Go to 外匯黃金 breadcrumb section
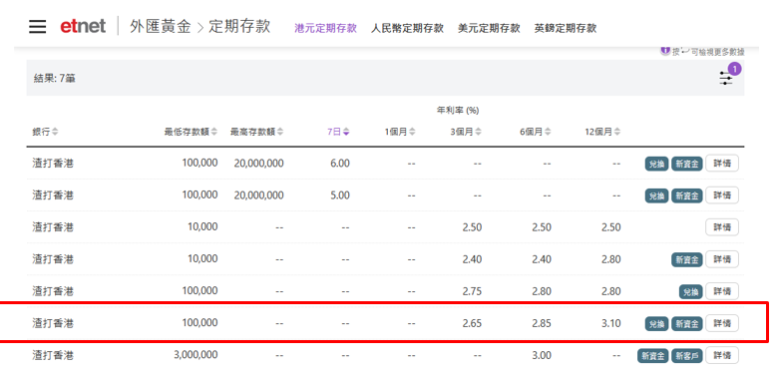 coord(161,26)
